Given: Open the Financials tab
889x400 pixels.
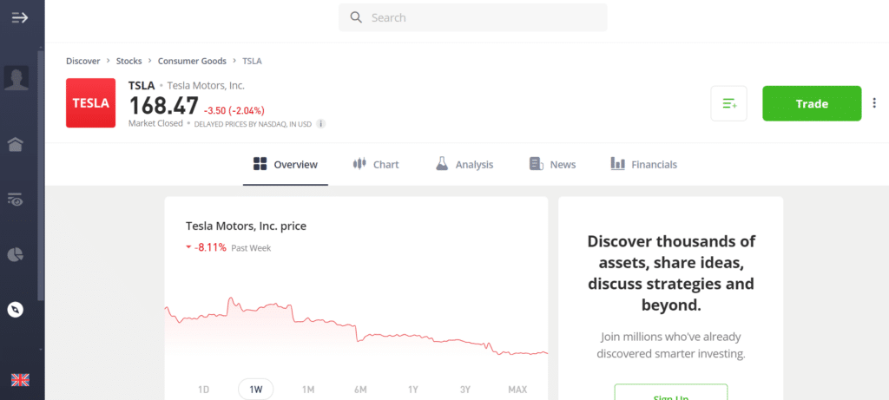Looking at the screenshot, I should [x=643, y=164].
